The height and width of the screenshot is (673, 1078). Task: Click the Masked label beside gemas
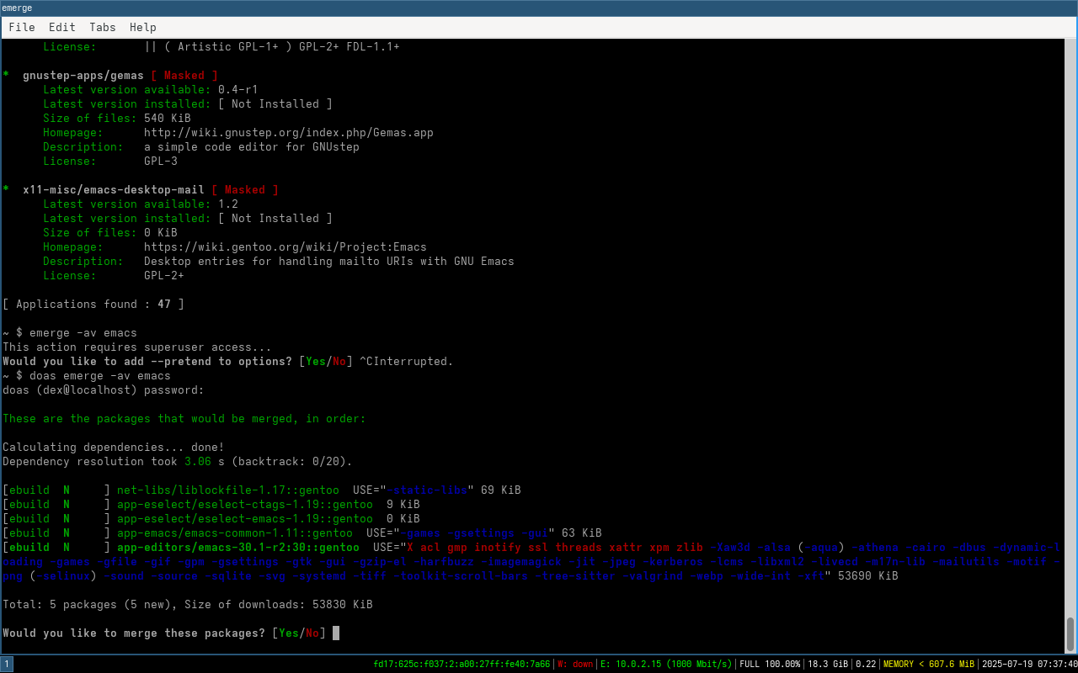point(184,75)
